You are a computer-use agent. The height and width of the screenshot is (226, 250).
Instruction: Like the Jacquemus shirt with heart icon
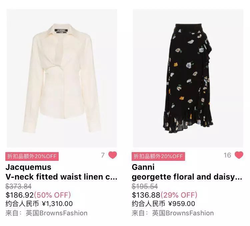click(x=113, y=155)
